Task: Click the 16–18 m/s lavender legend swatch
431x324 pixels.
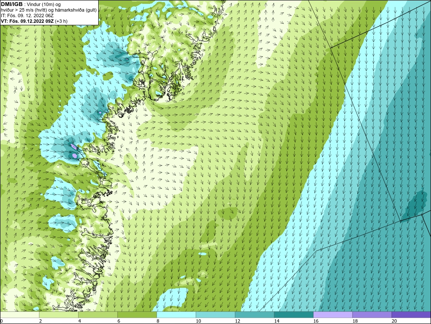Action: click(x=333, y=315)
